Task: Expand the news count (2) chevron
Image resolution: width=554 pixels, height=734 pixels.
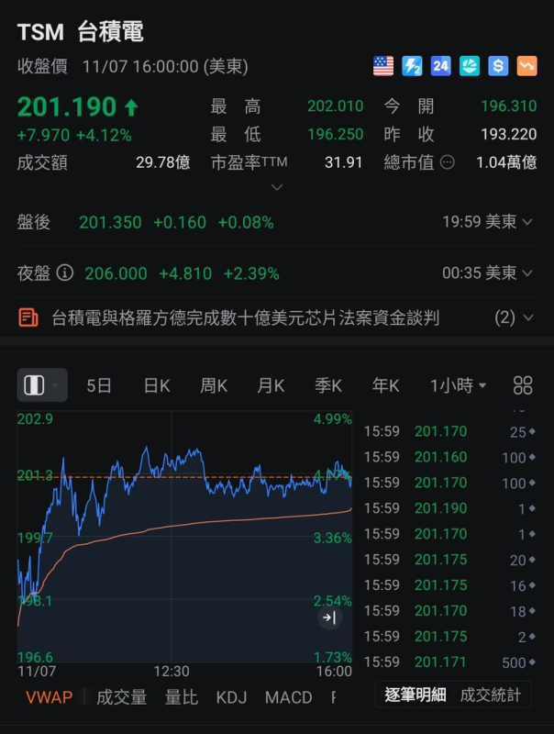Action: pyautogui.click(x=528, y=317)
